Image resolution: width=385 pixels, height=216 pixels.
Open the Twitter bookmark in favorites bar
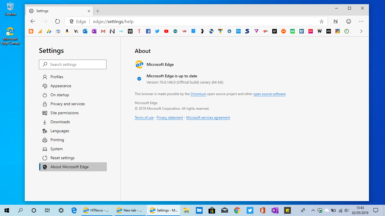(x=157, y=31)
